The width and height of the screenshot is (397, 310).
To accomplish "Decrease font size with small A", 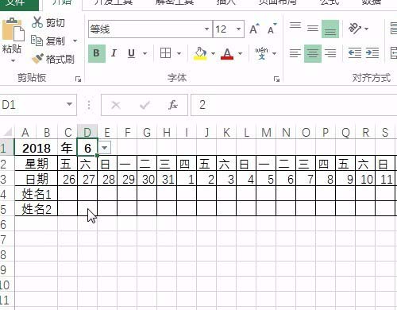I will tap(272, 29).
